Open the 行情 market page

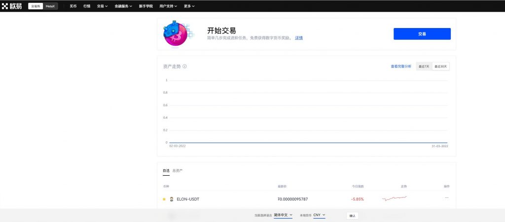click(87, 6)
